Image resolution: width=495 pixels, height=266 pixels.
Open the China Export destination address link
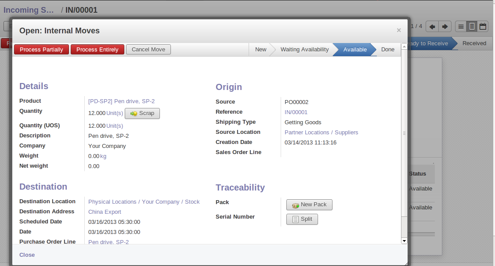click(105, 212)
